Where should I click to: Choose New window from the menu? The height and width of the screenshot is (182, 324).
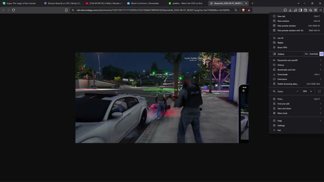point(296,21)
